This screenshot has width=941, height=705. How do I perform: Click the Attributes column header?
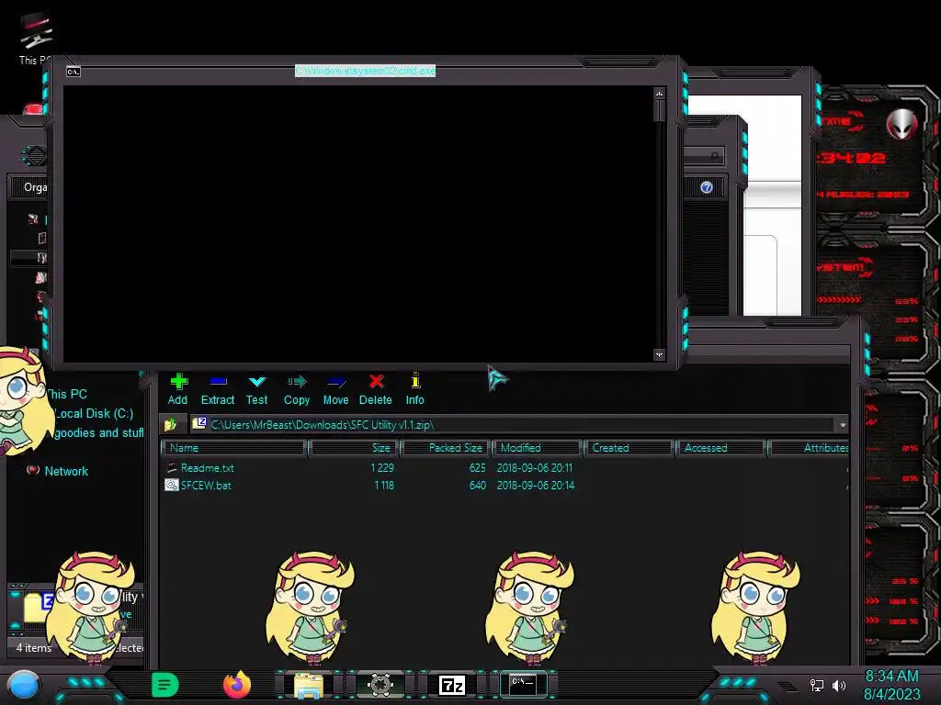coord(809,448)
